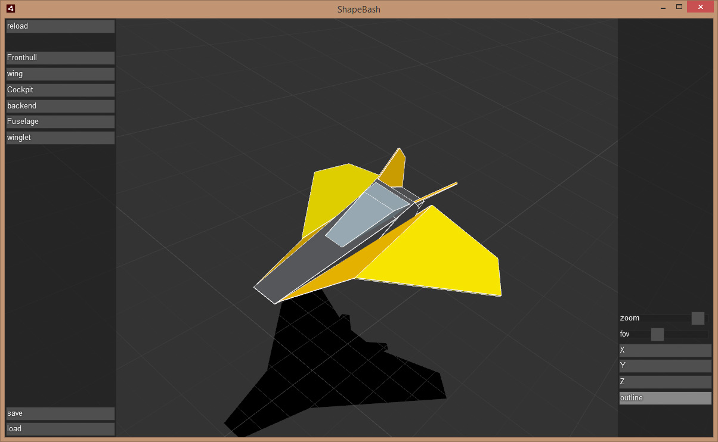
Task: Select the Fronthull part
Action: (x=60, y=58)
